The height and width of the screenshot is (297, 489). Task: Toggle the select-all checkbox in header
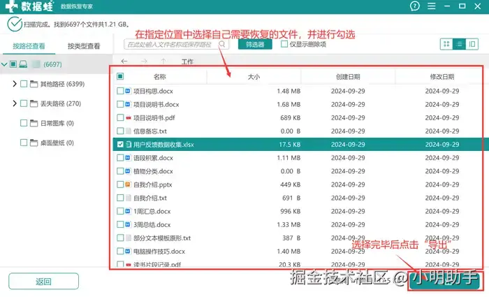[x=120, y=76]
